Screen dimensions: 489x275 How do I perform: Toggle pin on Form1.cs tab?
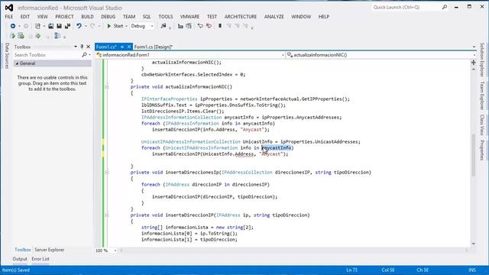[x=122, y=47]
